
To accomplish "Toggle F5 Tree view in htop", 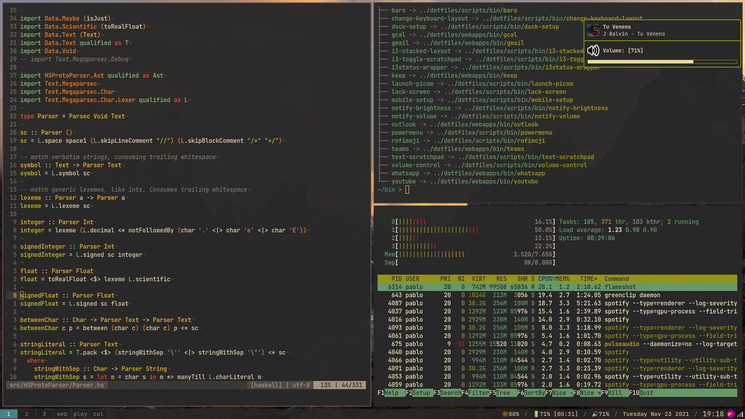I will [x=503, y=393].
